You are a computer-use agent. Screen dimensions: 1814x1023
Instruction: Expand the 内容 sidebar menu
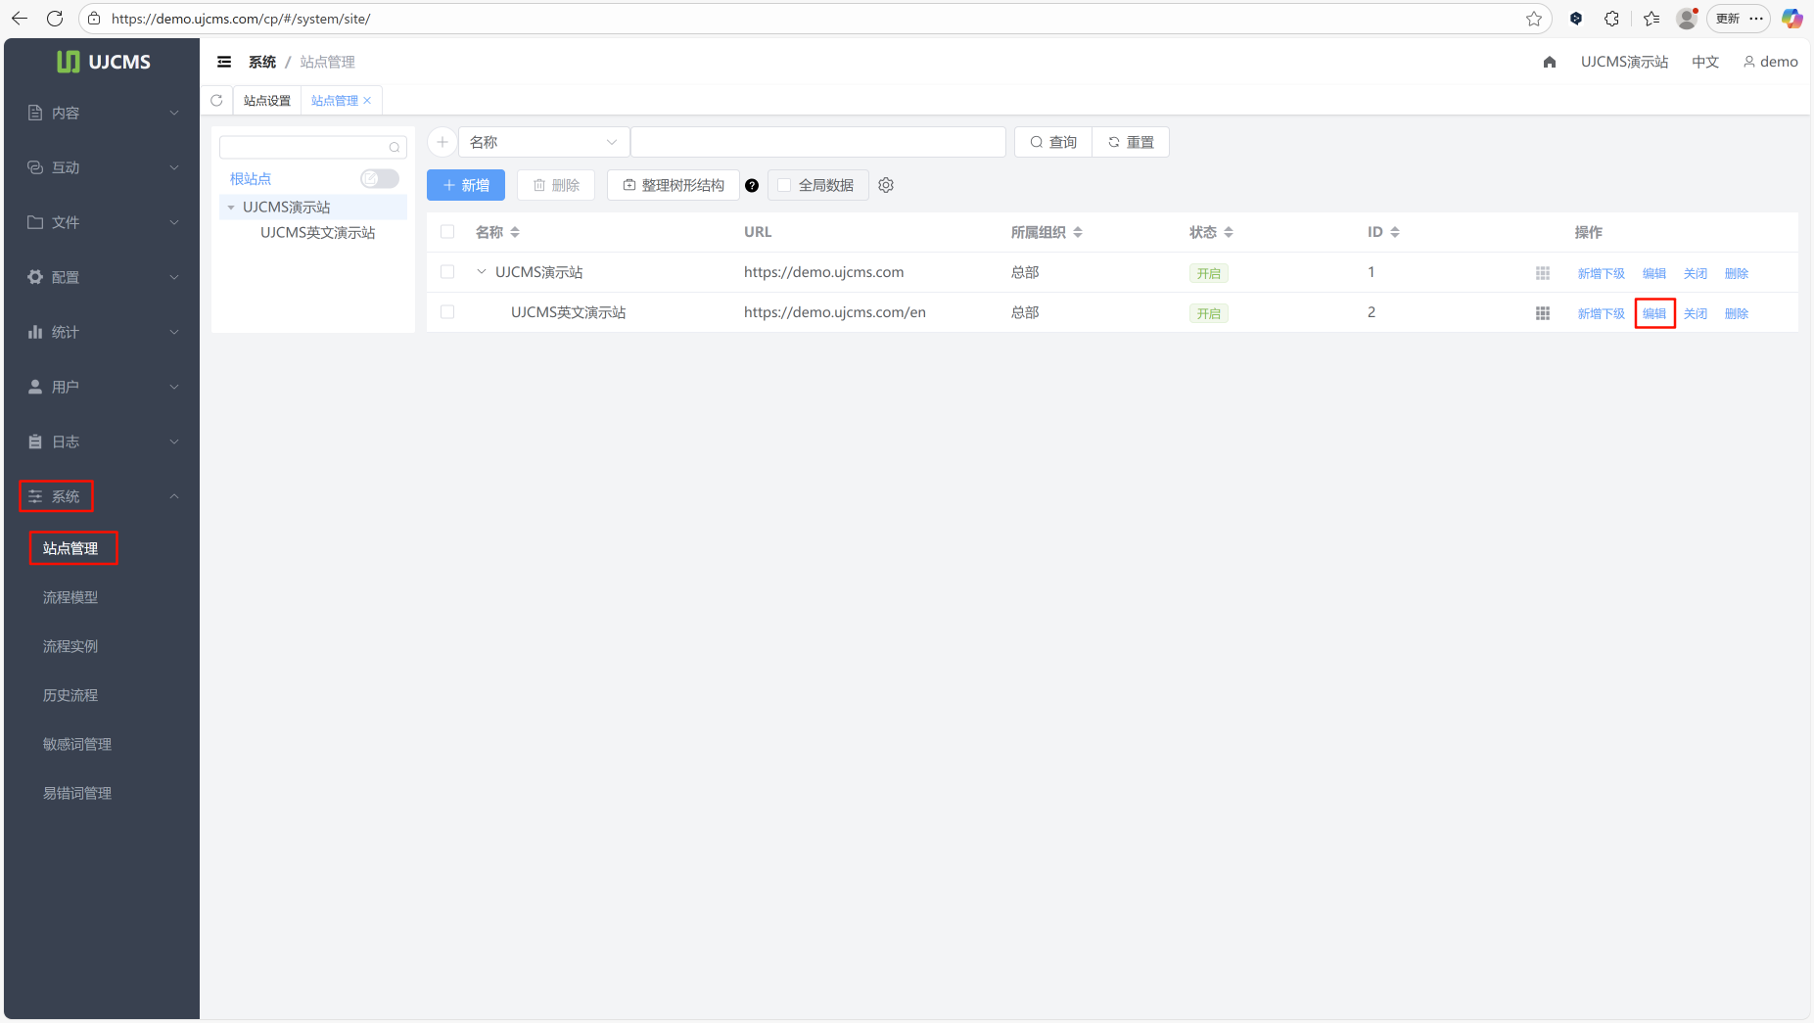click(x=102, y=113)
